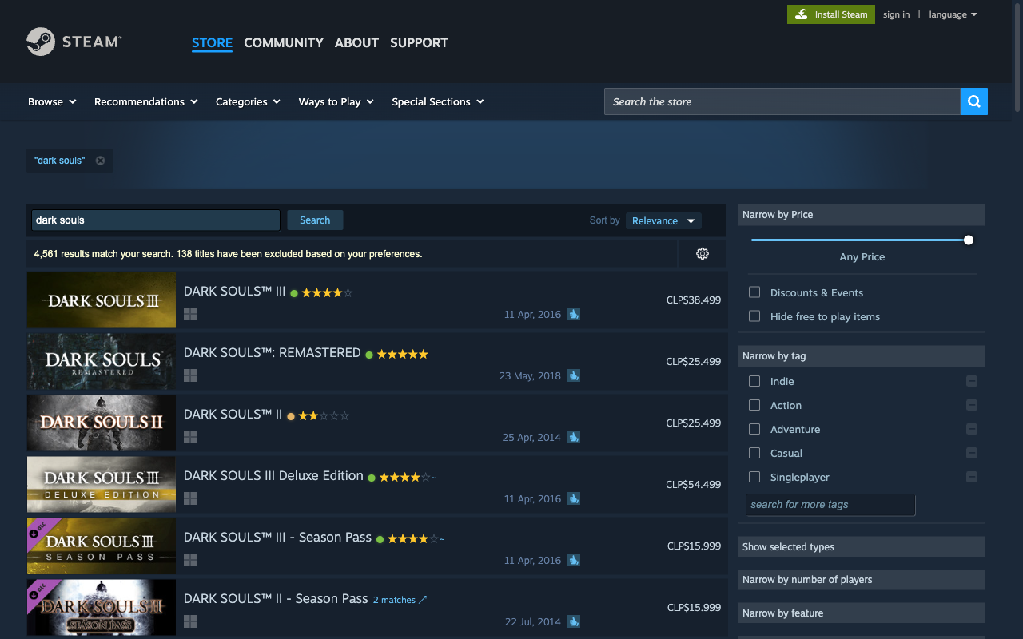The height and width of the screenshot is (639, 1023).
Task: Check the Action tag filter
Action: (754, 405)
